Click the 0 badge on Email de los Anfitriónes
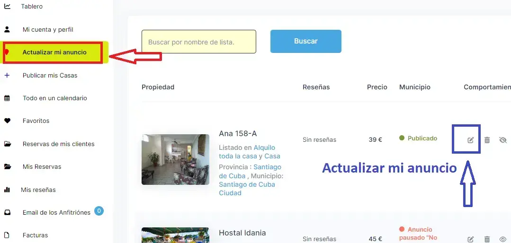The width and height of the screenshot is (511, 243). [99, 211]
